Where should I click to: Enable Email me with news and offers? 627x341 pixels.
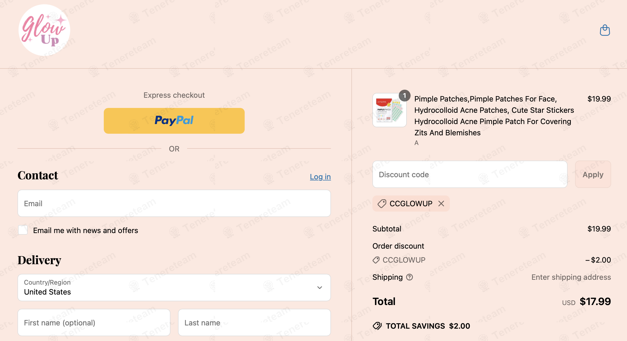tap(23, 230)
